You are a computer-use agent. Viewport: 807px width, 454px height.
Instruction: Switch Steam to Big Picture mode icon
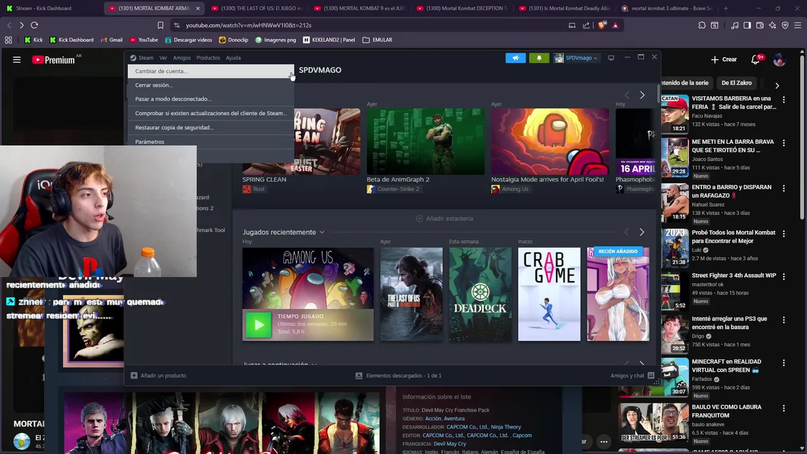point(611,58)
